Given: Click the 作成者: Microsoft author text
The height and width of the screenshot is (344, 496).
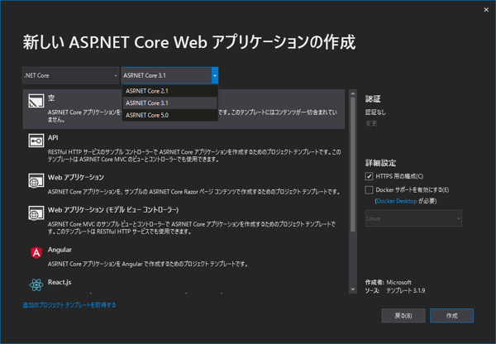Looking at the screenshot, I should tap(389, 282).
